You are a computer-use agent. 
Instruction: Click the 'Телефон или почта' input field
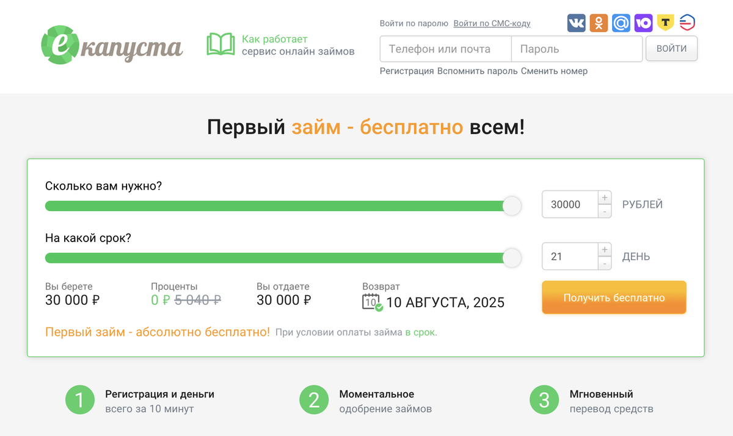pyautogui.click(x=445, y=49)
